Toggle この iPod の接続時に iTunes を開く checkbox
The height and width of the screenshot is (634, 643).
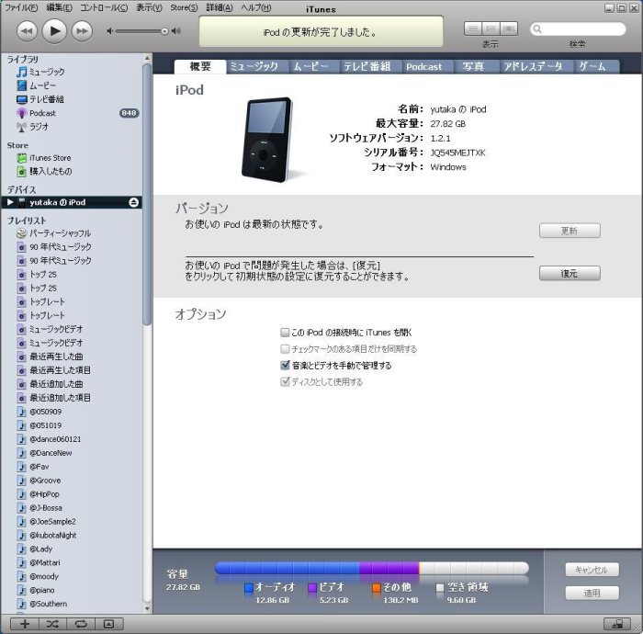point(285,333)
